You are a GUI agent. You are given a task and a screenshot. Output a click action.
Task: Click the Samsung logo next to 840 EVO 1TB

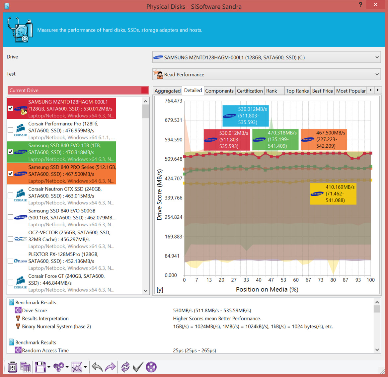coord(21,152)
